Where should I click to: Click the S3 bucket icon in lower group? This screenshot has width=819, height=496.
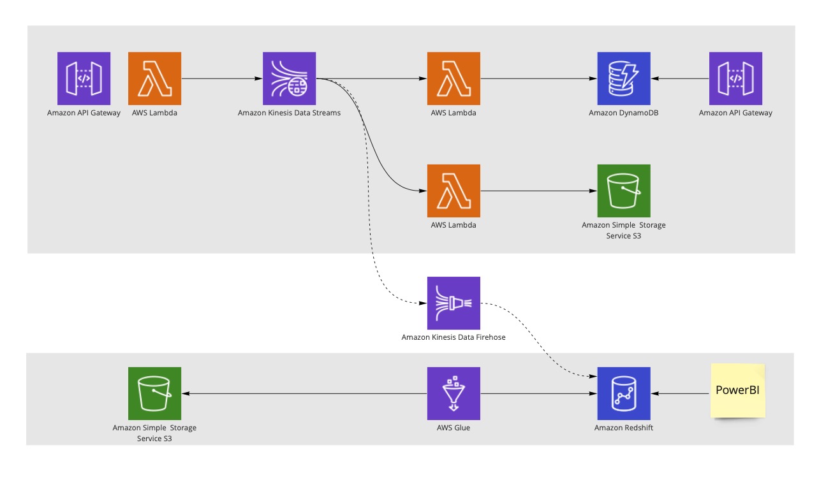pos(155,393)
